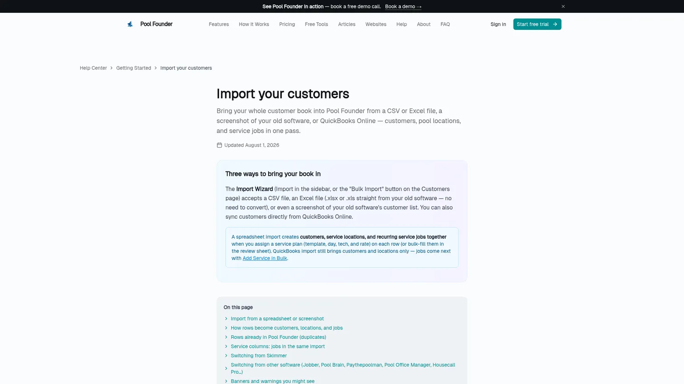The width and height of the screenshot is (684, 384).
Task: Click the Pool Founder brand name
Action: pos(156,24)
